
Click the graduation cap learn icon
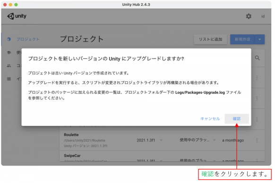tap(9, 52)
